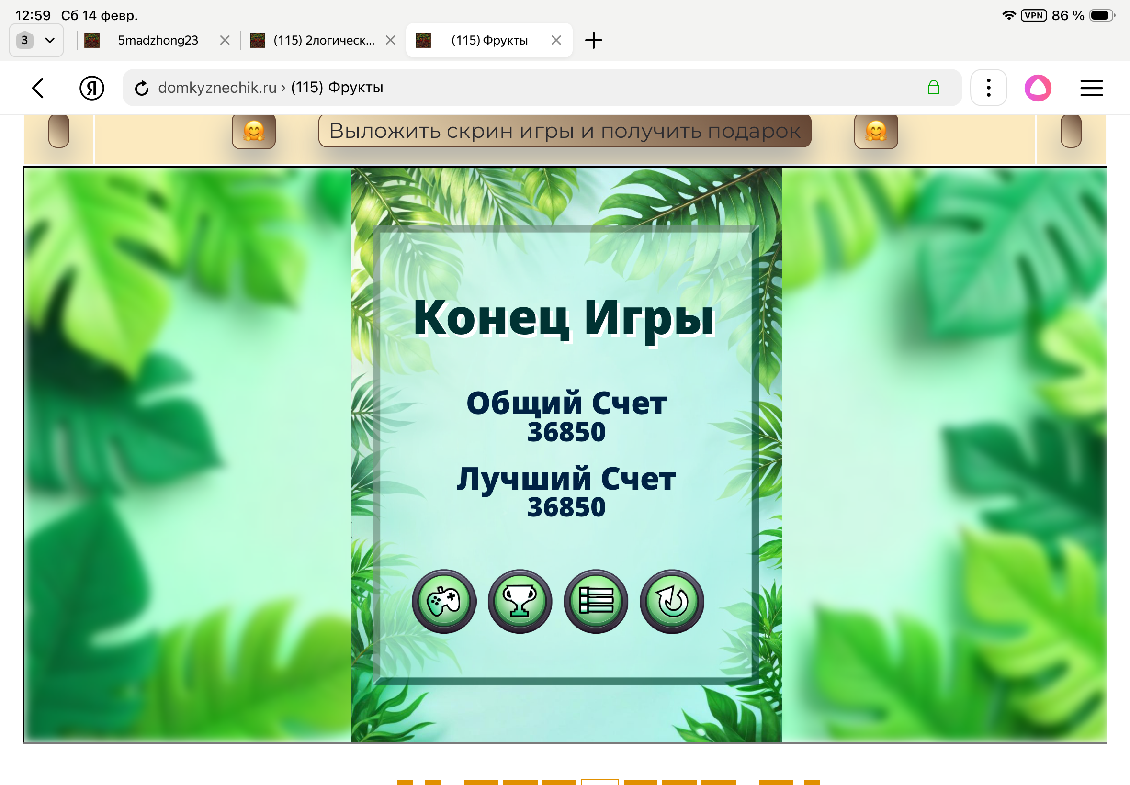Image resolution: width=1130 pixels, height=785 pixels.
Task: Expand the tab group counter chevron
Action: click(x=49, y=40)
